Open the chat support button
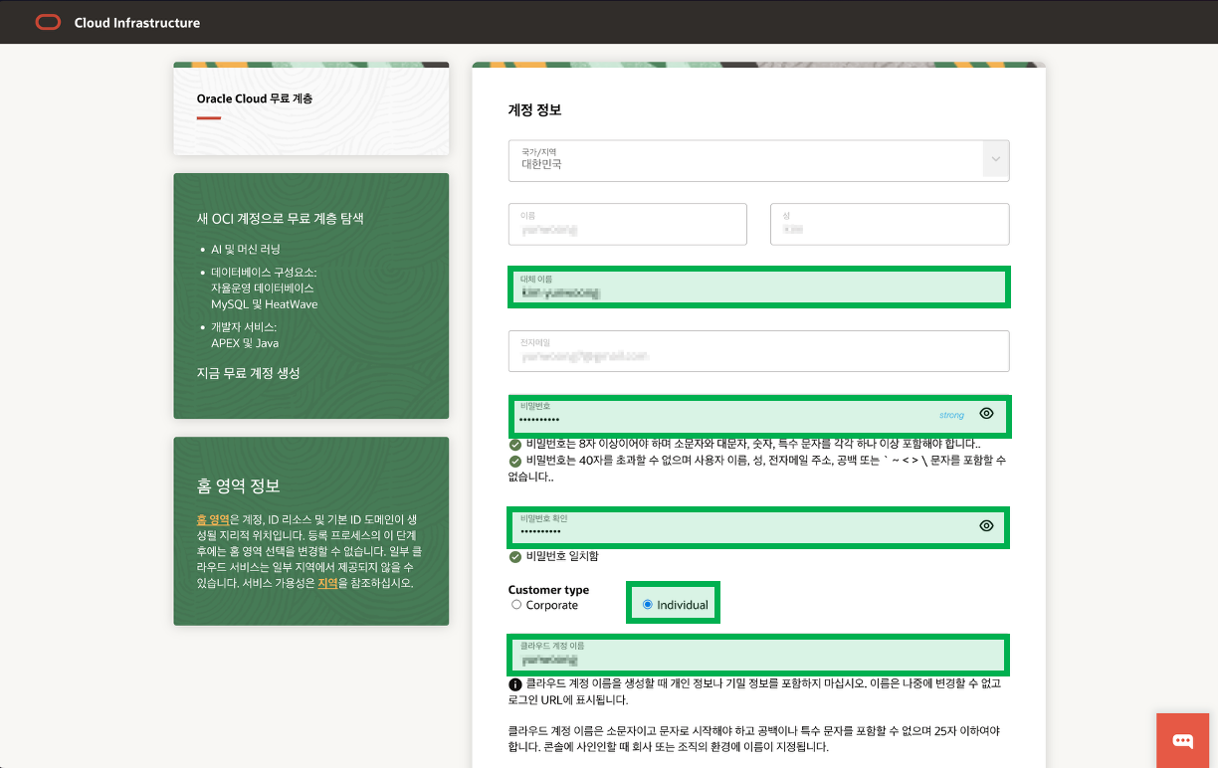The width and height of the screenshot is (1218, 768). point(1183,740)
